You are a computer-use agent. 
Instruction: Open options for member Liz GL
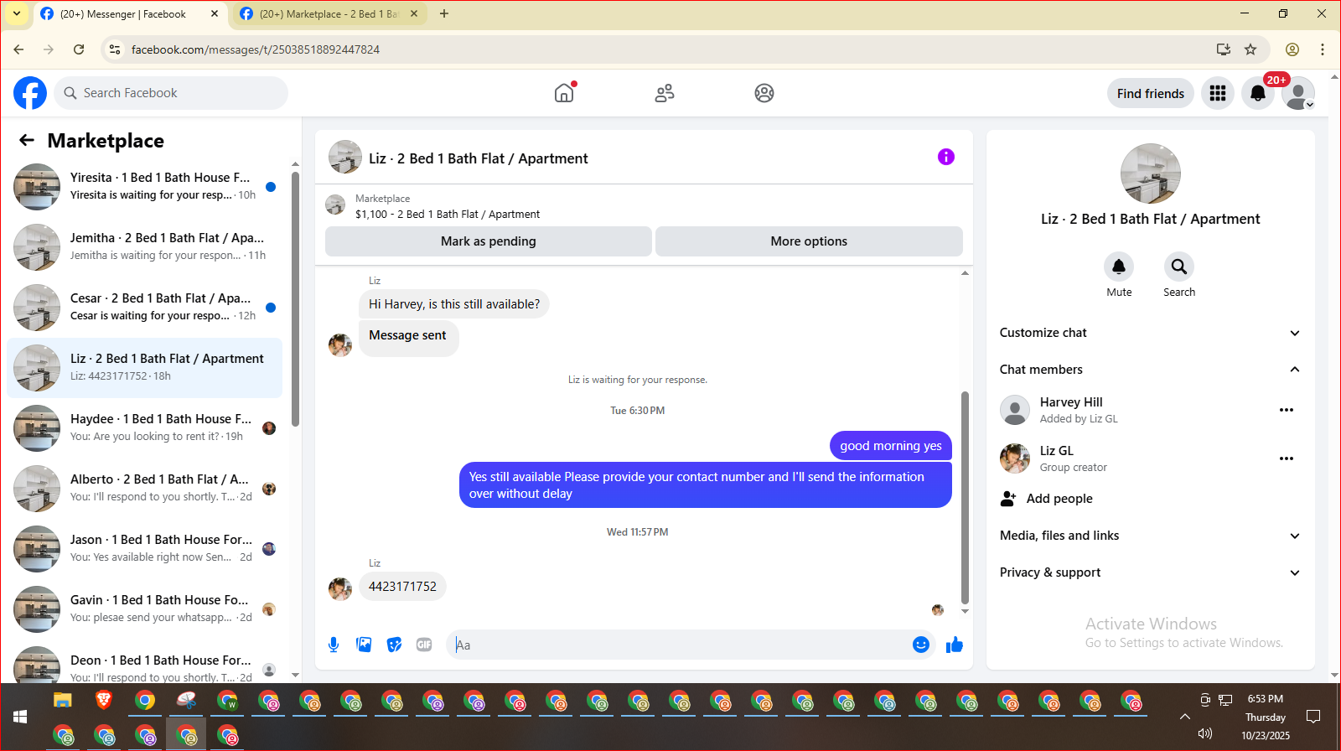(1287, 458)
